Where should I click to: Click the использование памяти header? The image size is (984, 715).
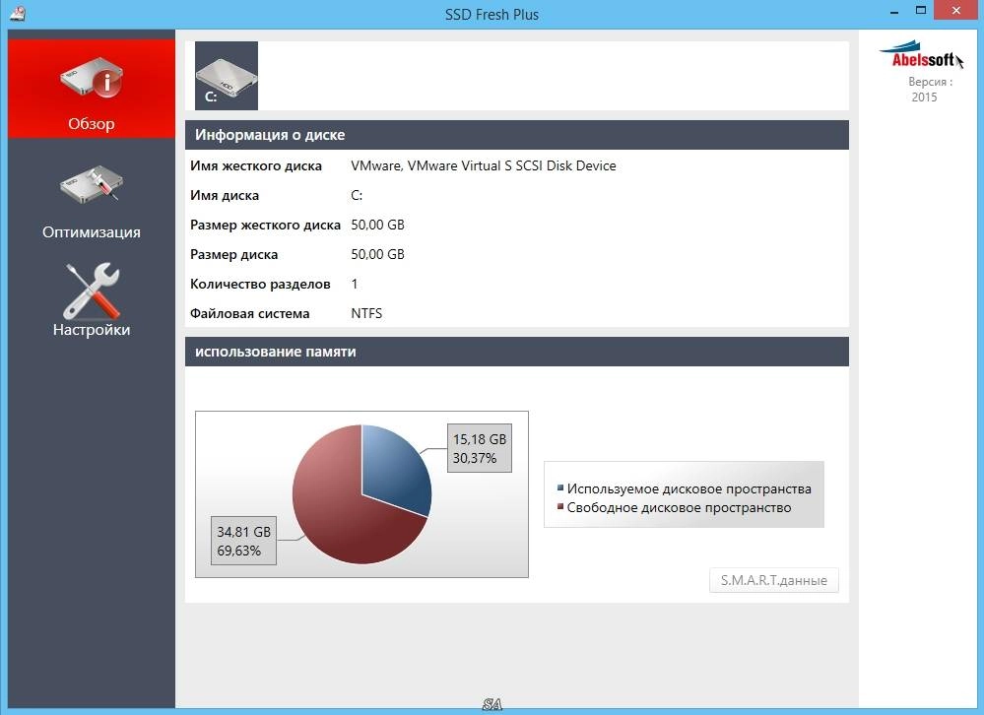pos(517,352)
